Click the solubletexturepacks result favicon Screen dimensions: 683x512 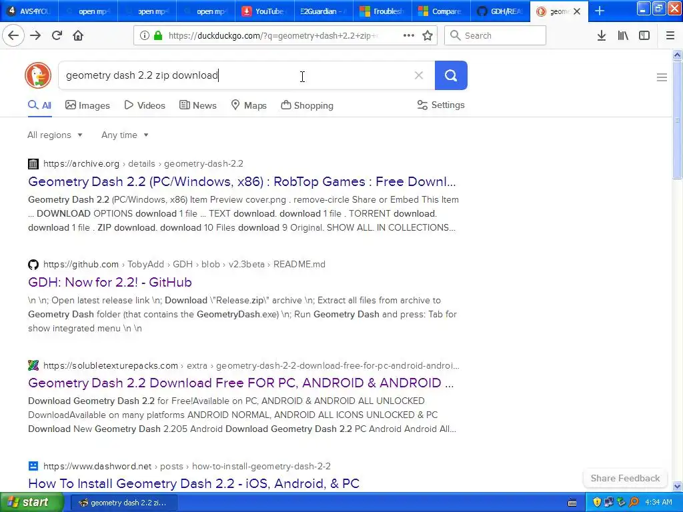click(33, 365)
